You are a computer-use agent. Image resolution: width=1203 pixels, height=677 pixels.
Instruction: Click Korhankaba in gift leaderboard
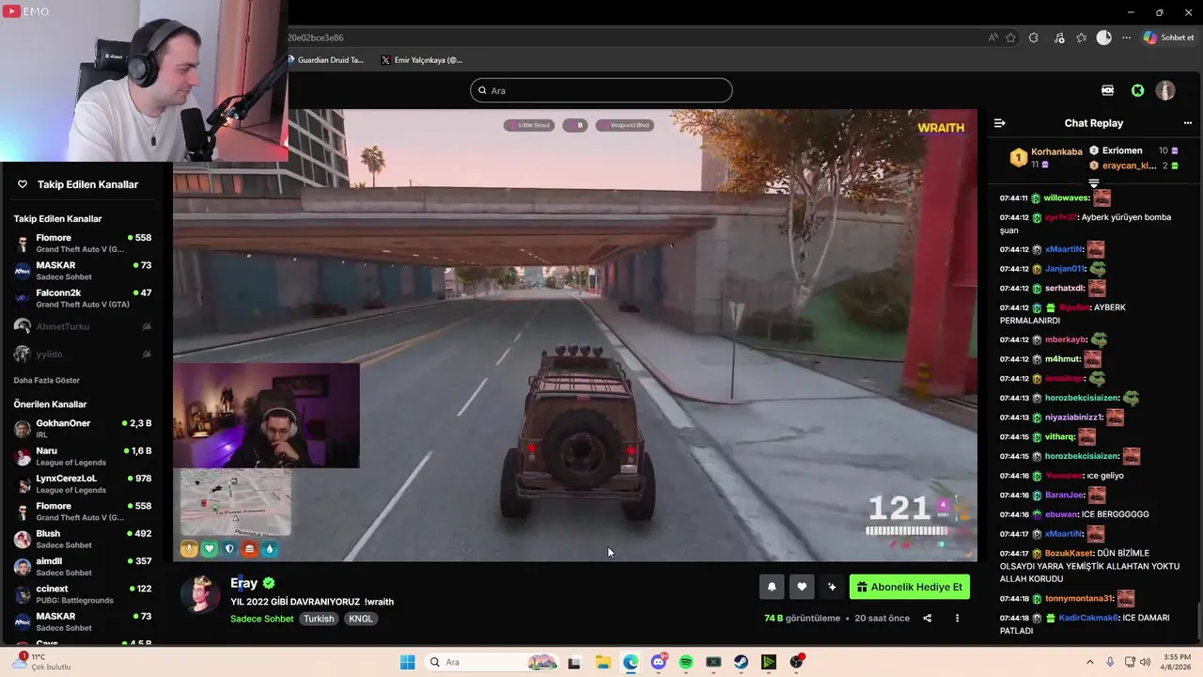click(x=1056, y=151)
